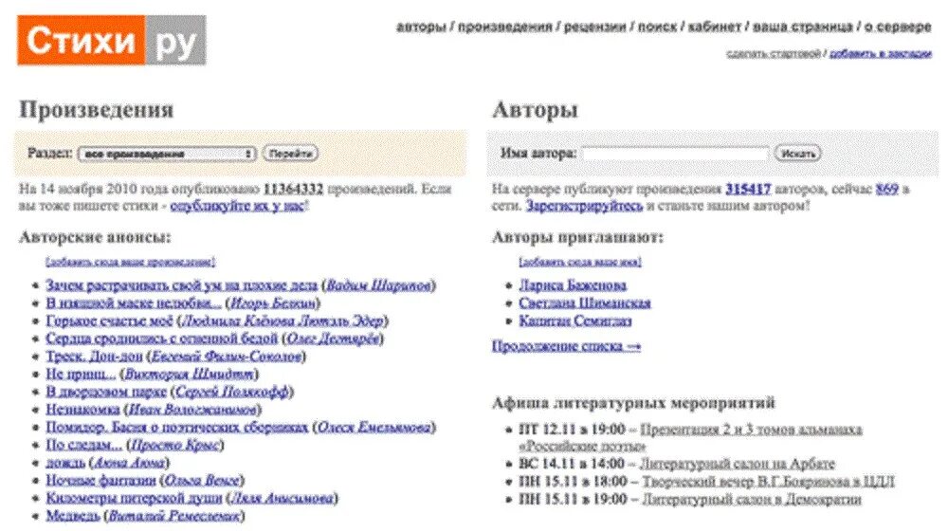Open the произведения menu item
Image resolution: width=948 pixels, height=531 pixels.
[x=505, y=27]
